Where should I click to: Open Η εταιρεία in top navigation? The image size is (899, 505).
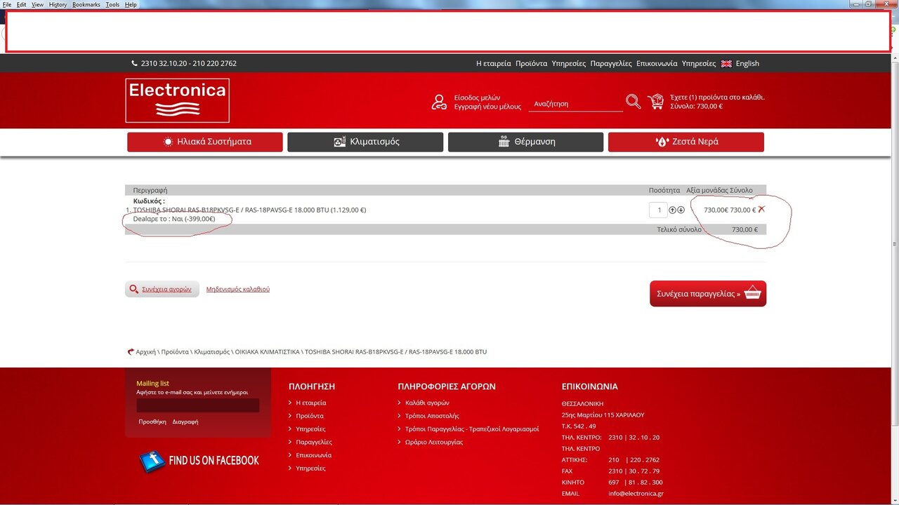pos(494,63)
